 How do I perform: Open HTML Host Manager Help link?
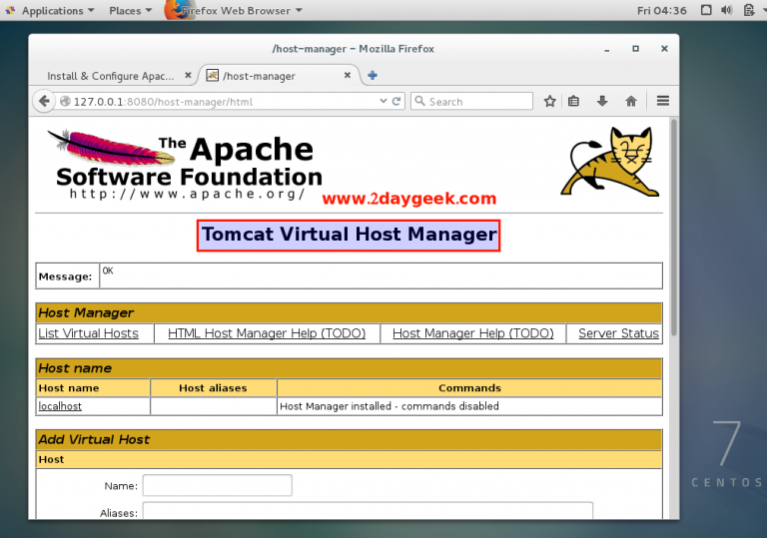coord(267,333)
